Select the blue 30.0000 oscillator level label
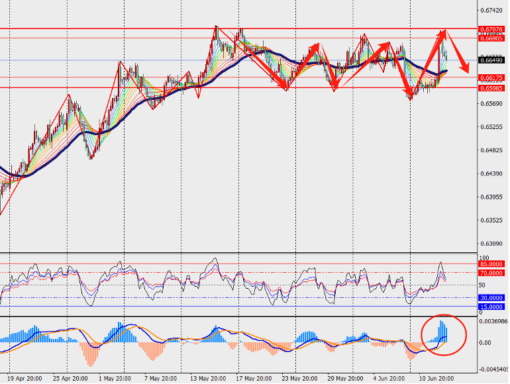This screenshot has width=510, height=384. click(x=491, y=298)
